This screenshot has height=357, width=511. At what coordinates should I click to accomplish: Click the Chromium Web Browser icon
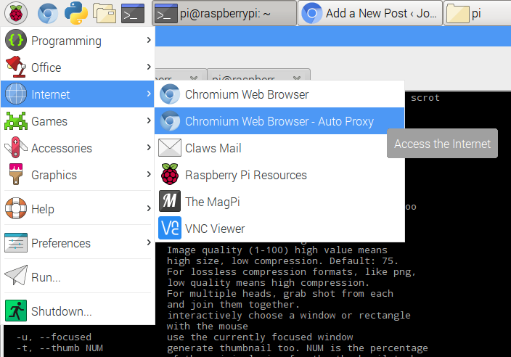(x=169, y=94)
